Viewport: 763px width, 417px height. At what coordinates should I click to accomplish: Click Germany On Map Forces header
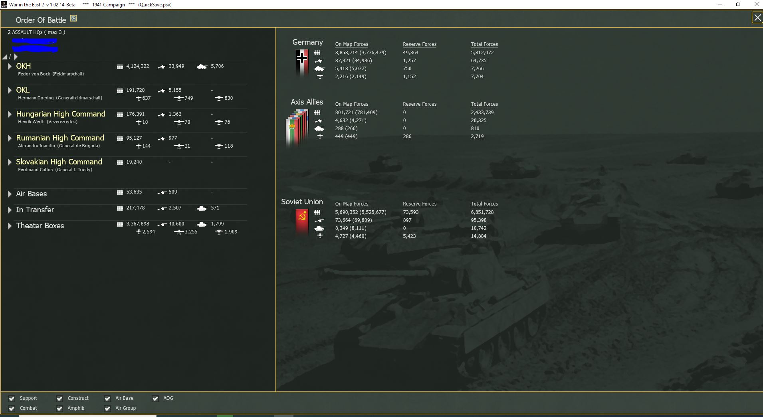coord(352,44)
